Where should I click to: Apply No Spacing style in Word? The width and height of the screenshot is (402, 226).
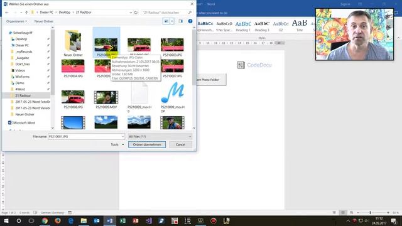[224, 26]
